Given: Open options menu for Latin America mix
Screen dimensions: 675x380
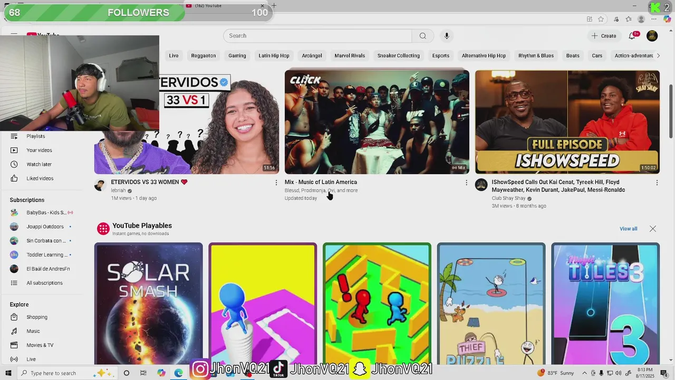Looking at the screenshot, I should coord(466,183).
